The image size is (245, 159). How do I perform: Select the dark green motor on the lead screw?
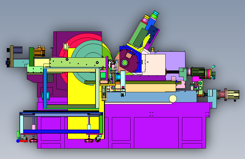[x=198, y=72]
